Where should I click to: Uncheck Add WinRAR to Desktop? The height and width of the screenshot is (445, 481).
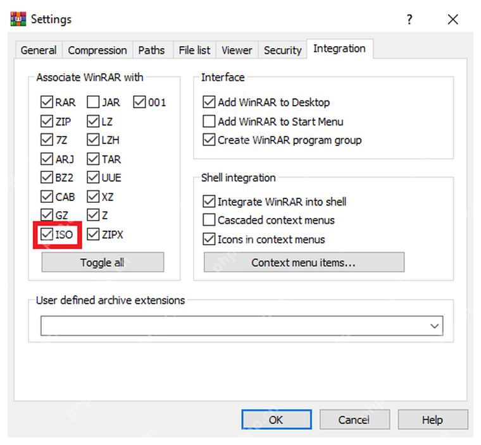(x=209, y=102)
